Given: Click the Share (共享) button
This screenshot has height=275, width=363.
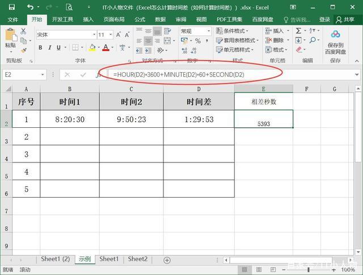Looking at the screenshot, I should click(345, 20).
